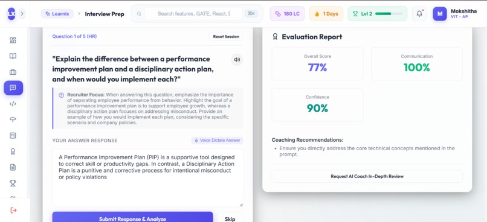Viewport: 487px width, 222px height.
Task: Click the Voice Dictate Answer button
Action: pos(217,141)
